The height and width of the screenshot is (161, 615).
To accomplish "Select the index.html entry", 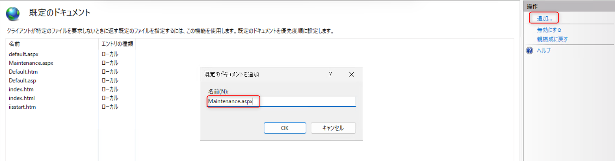I will tap(22, 98).
